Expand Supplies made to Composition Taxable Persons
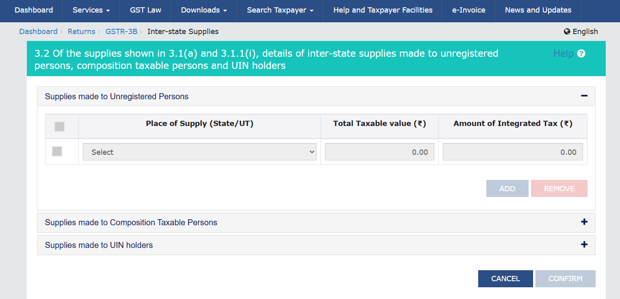This screenshot has width=620, height=299. coord(584,222)
